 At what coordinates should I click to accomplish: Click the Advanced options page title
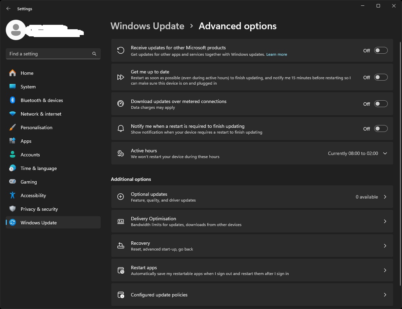tap(237, 26)
